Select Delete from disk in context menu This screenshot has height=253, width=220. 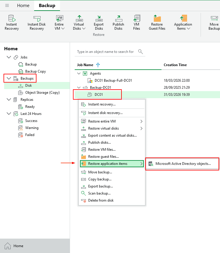click(x=101, y=200)
